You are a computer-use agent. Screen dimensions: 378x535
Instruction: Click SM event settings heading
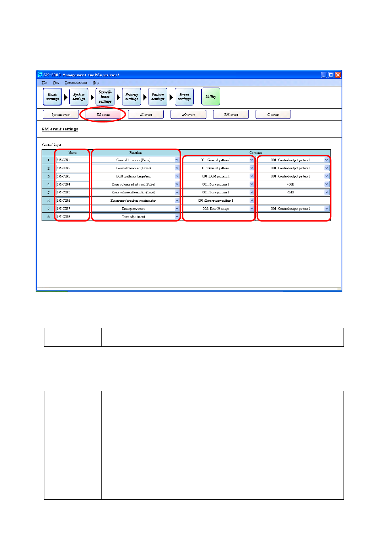coord(60,129)
